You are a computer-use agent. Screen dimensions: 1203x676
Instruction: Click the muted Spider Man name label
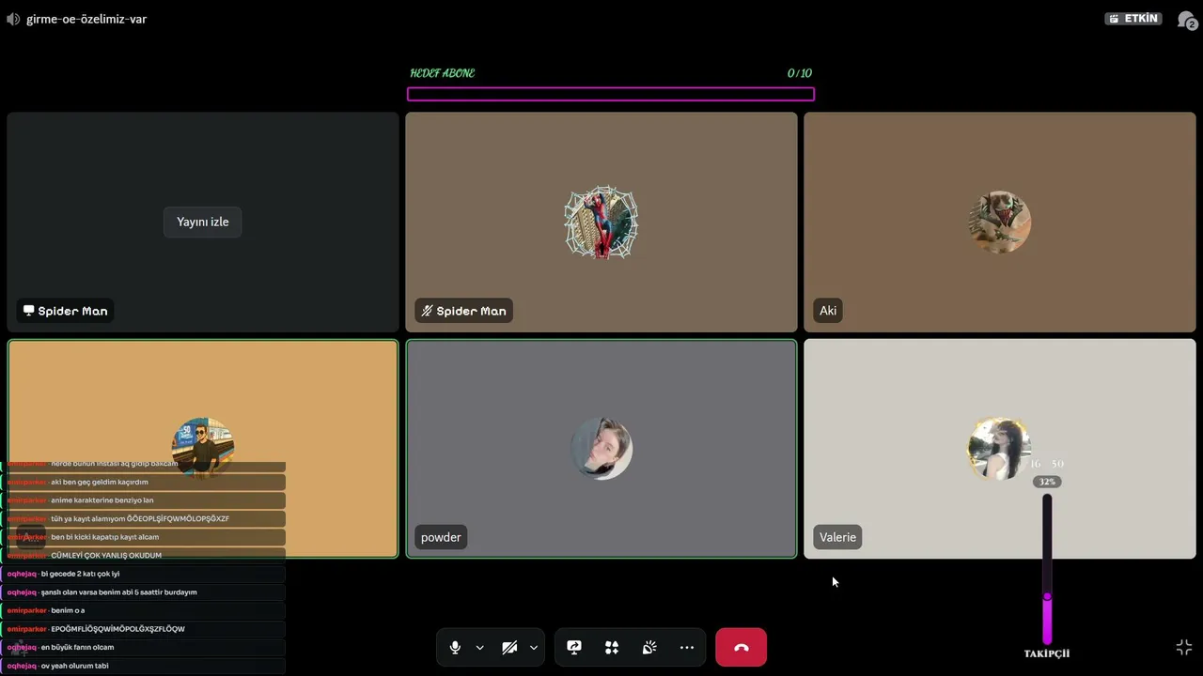pyautogui.click(x=463, y=311)
